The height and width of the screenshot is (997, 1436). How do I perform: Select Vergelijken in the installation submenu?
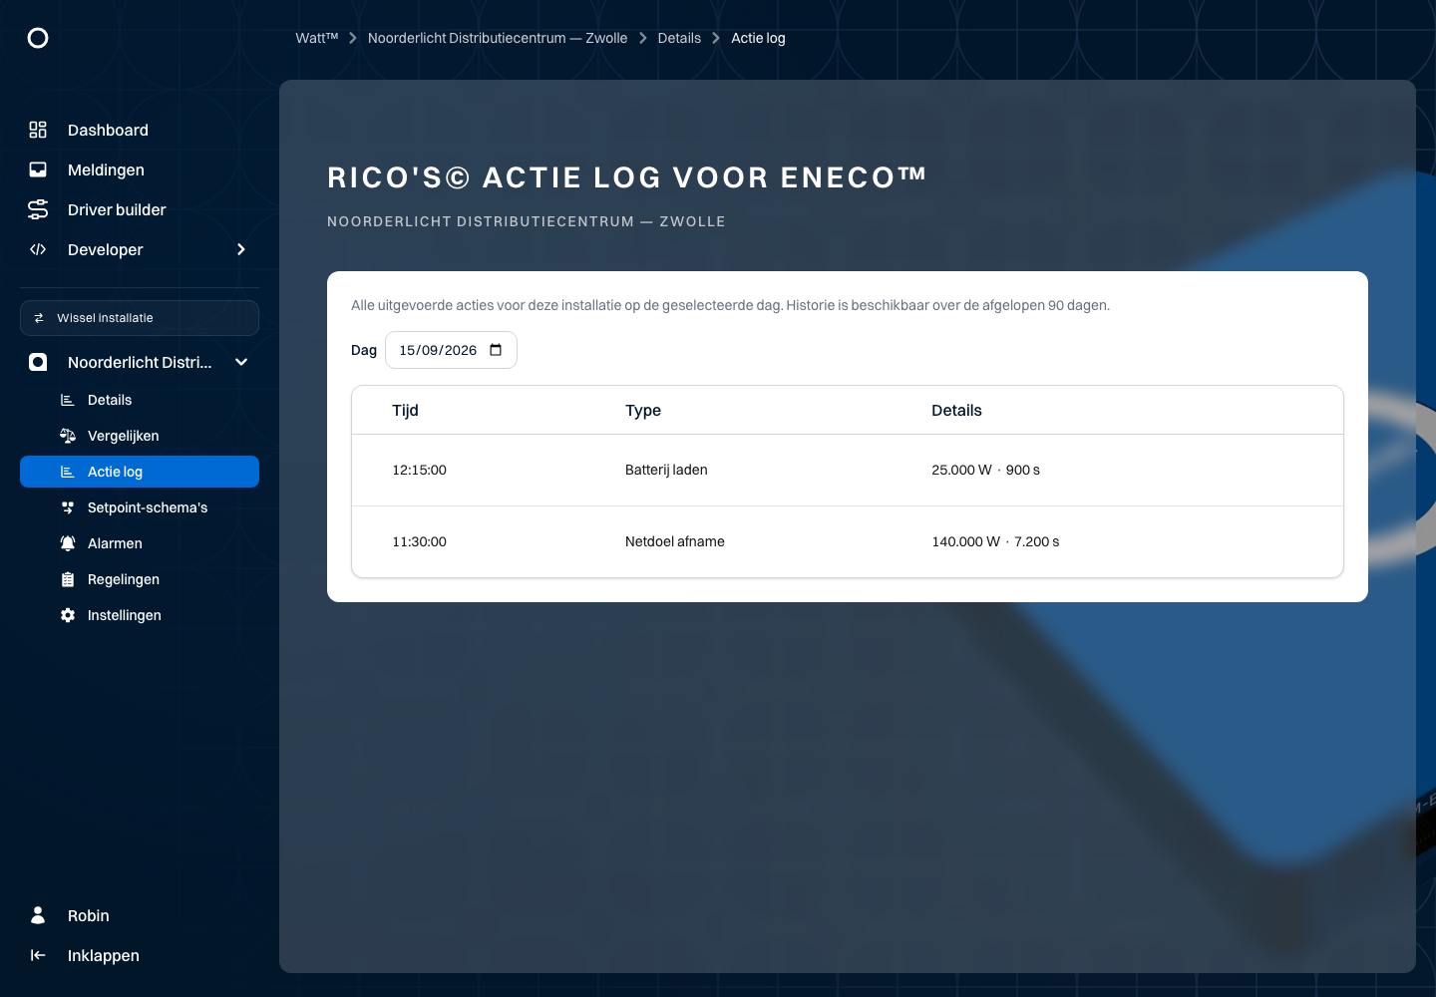click(x=140, y=436)
